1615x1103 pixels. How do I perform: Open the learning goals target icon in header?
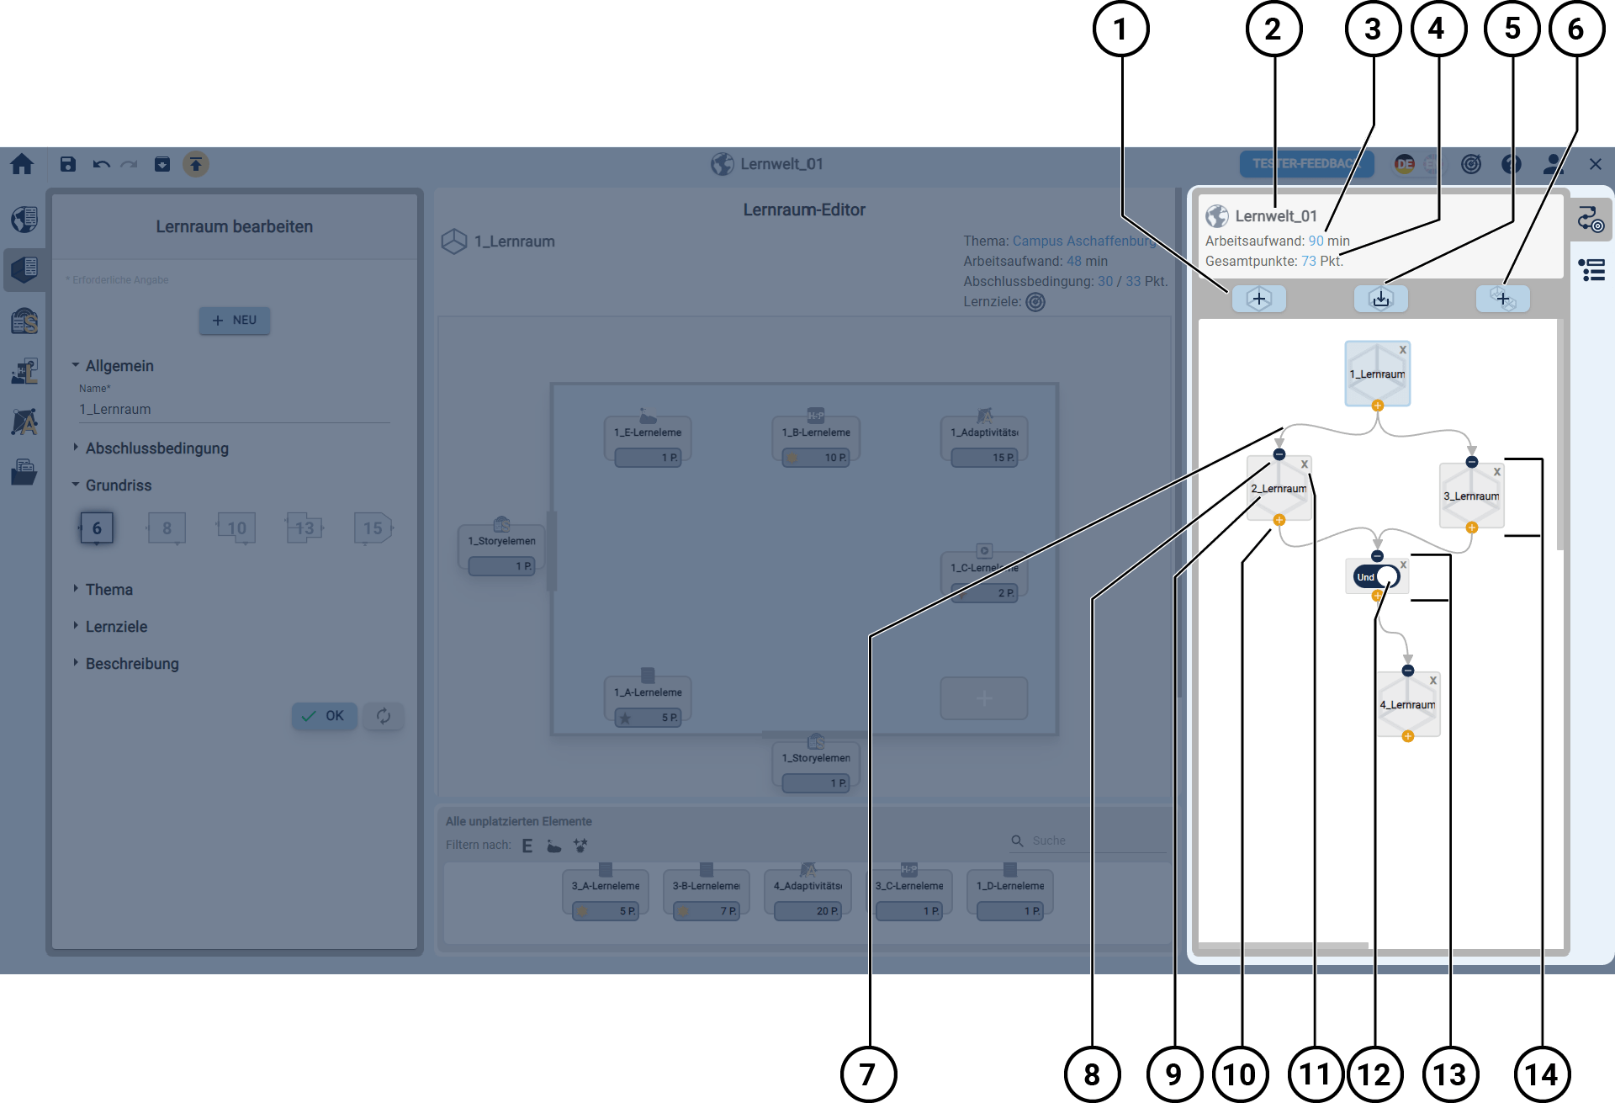[x=1471, y=164]
